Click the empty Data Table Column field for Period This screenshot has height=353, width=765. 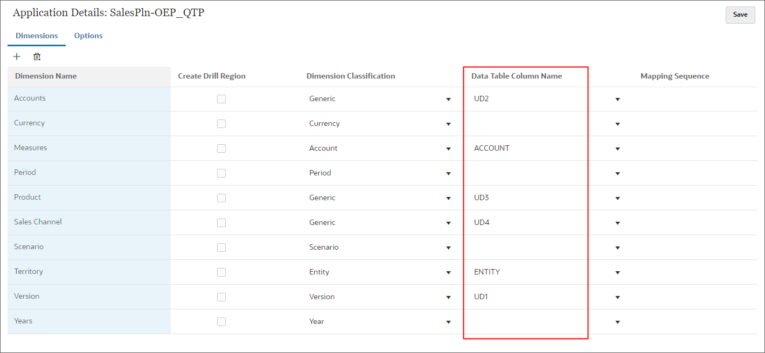point(517,173)
